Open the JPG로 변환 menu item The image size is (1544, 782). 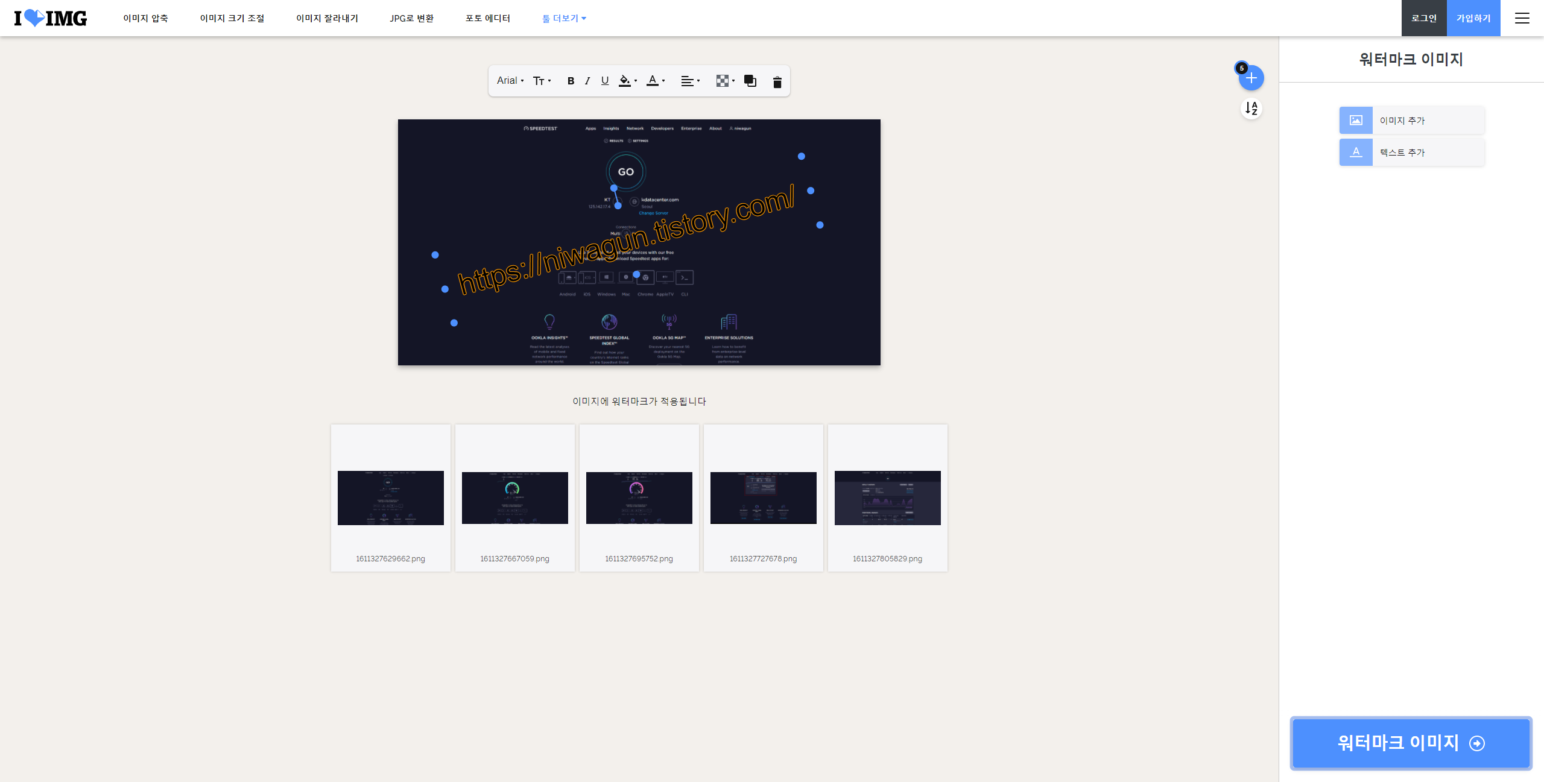412,18
